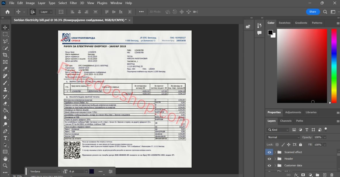This screenshot has height=177, width=340.
Task: Open the Verdana font family dropdown
Action: [x=45, y=172]
